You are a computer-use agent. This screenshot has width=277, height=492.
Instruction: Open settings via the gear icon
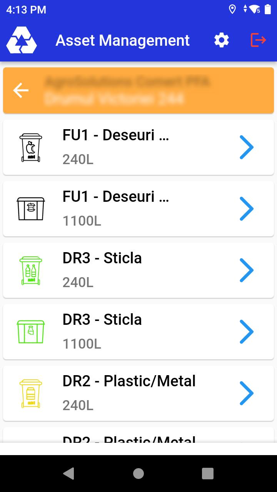click(x=222, y=40)
